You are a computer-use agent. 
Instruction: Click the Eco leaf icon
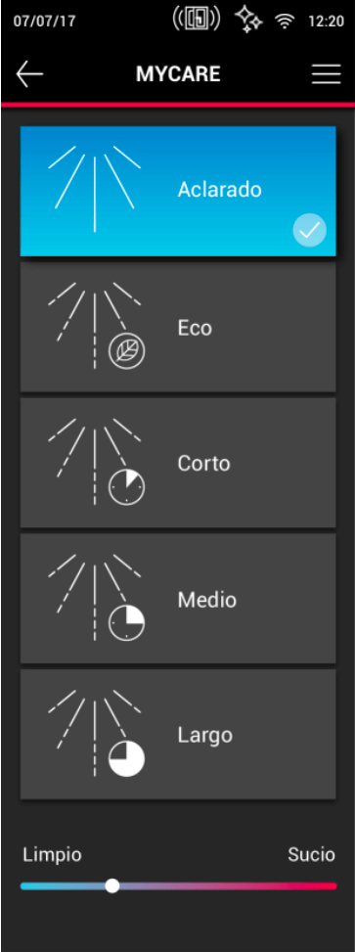(x=127, y=351)
